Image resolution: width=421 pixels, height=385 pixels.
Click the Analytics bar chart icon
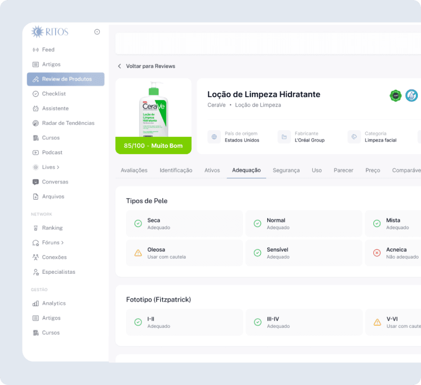point(36,304)
